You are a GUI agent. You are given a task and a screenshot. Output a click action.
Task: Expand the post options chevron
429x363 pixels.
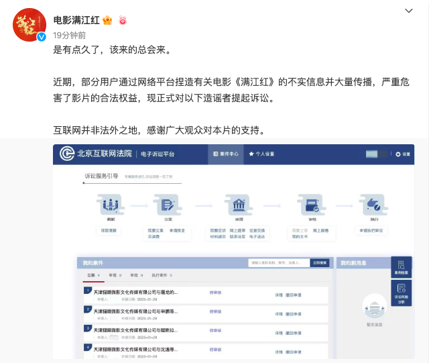pos(410,12)
